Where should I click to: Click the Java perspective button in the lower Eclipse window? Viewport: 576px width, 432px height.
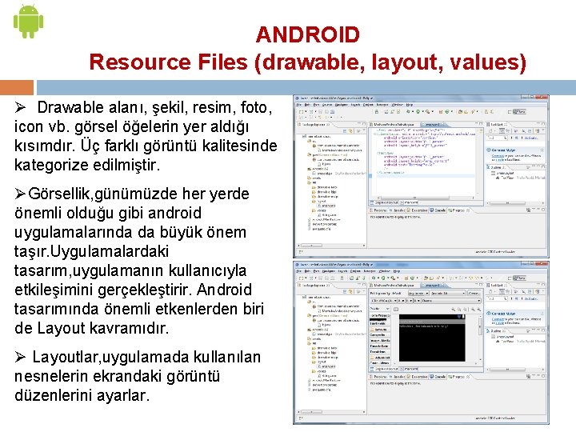[519, 278]
